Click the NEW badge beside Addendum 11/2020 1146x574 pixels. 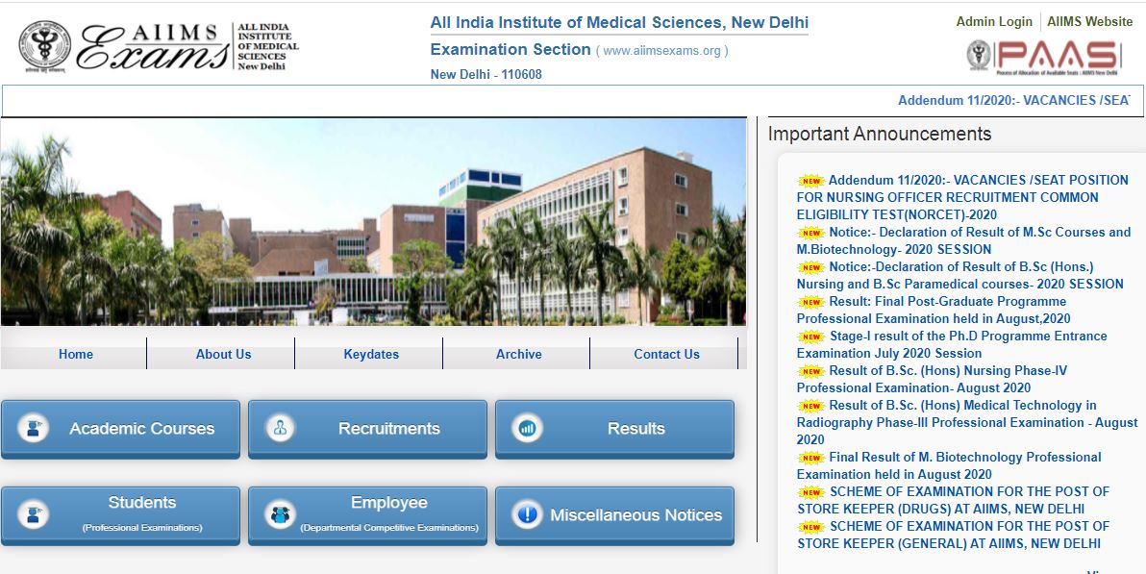(810, 182)
